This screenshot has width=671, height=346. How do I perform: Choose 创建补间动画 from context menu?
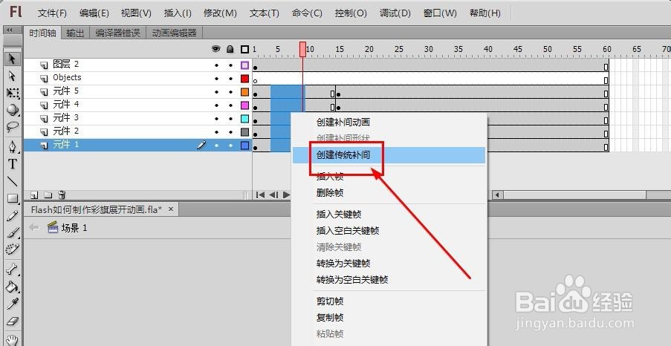[389, 123]
